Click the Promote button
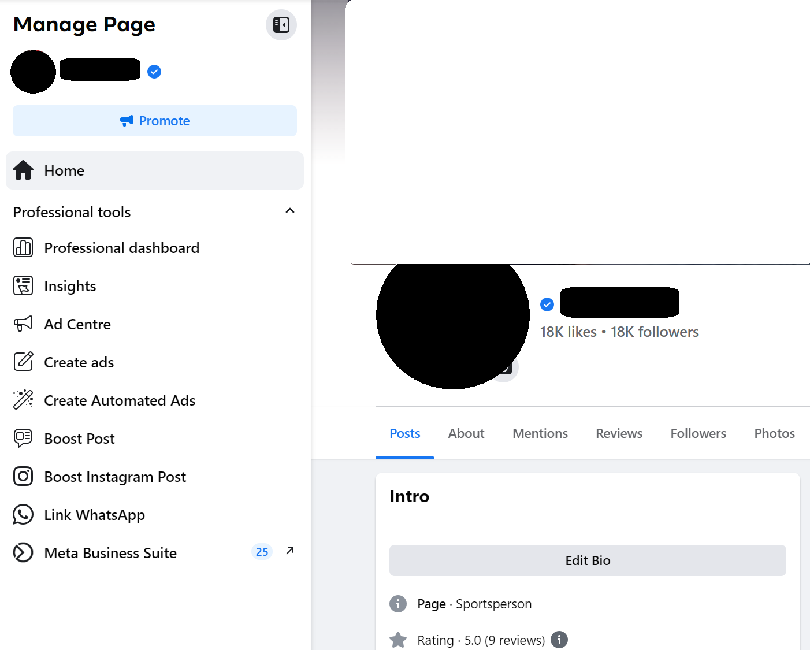Screen dimensions: 810x650 click(155, 121)
